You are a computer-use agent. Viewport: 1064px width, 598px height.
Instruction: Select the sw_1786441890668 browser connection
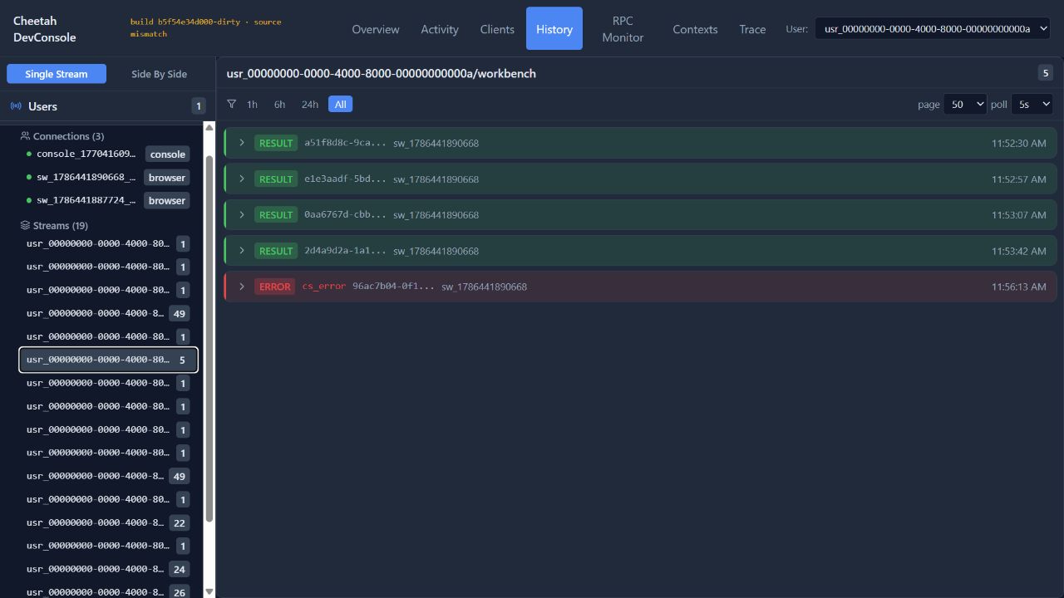[x=108, y=177]
